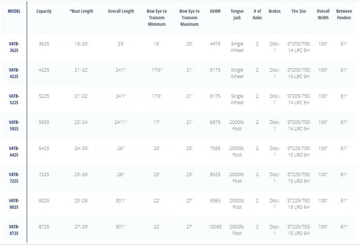Click the Tongue Jack column header
The image size is (360, 245).
pyautogui.click(x=237, y=14)
